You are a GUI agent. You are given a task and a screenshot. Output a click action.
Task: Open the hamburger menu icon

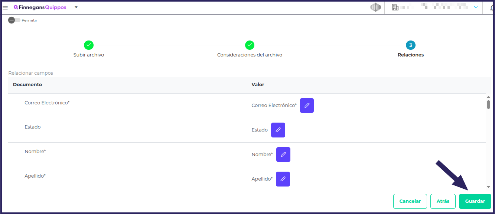[5, 7]
